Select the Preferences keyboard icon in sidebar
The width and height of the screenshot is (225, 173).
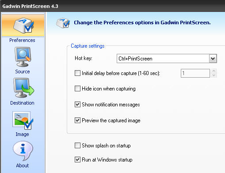(23, 25)
